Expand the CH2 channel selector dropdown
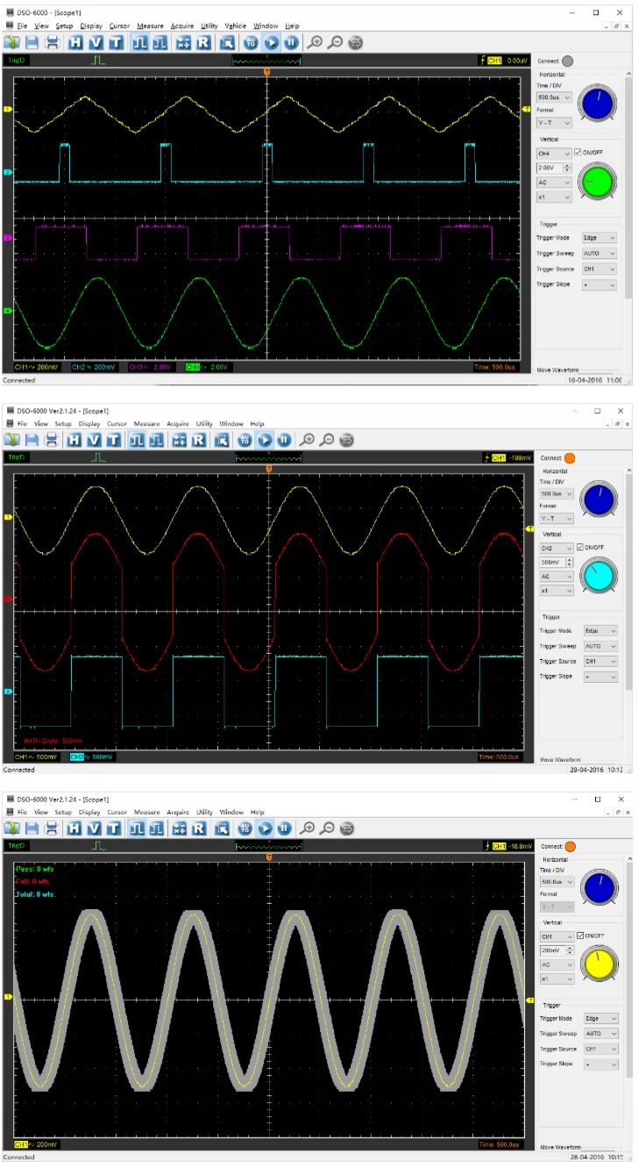Screen dimensions: 638x1162 point(556,548)
